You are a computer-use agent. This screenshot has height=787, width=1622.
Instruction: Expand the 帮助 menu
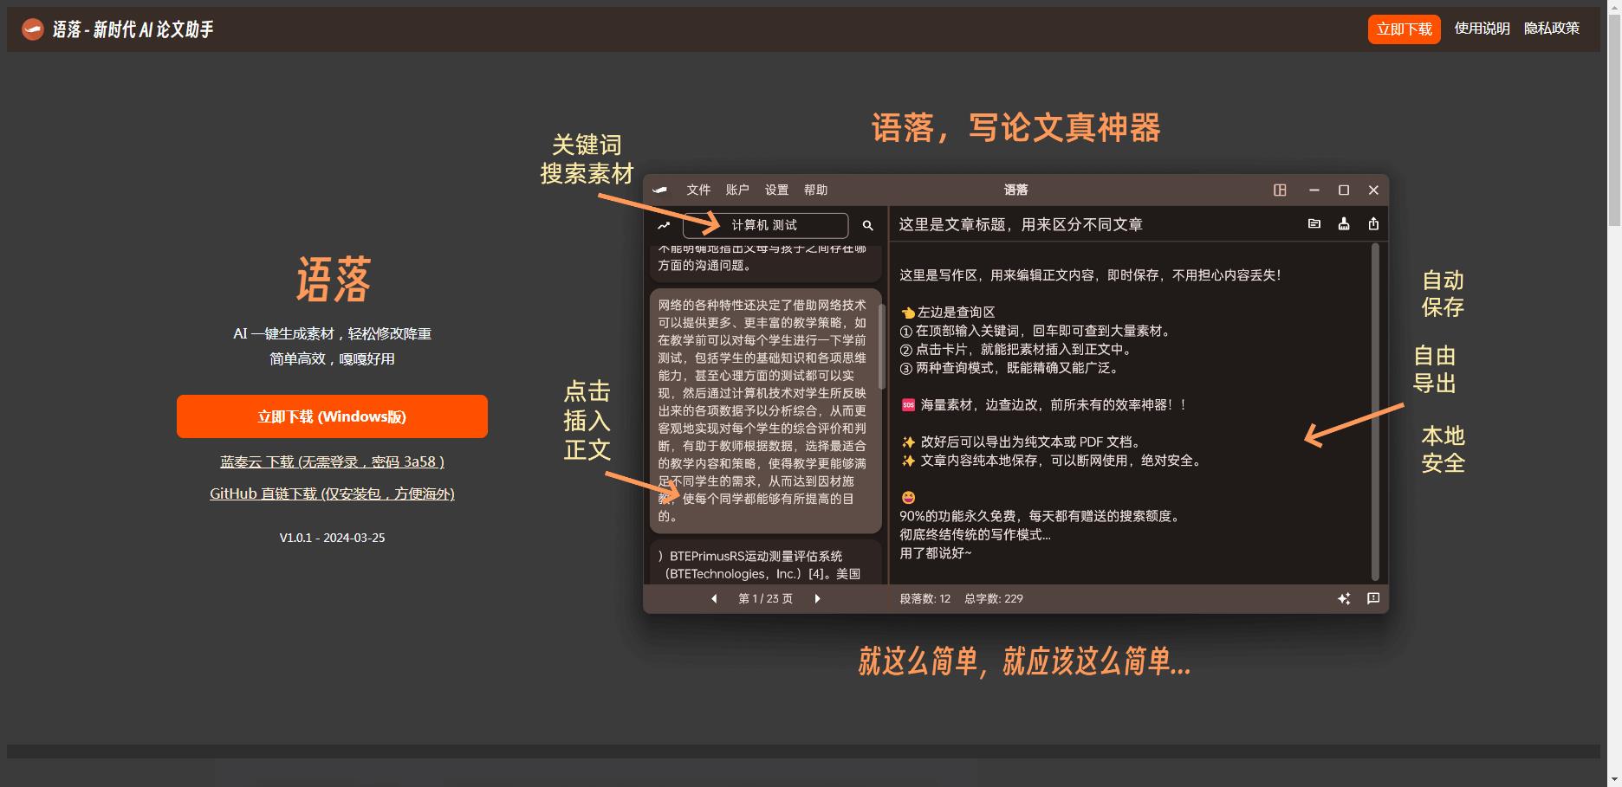[814, 190]
